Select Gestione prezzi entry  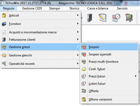coord(40,47)
